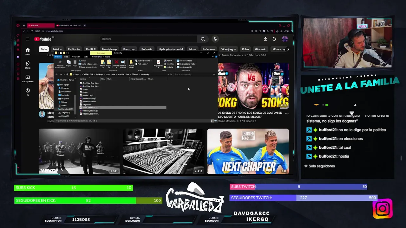The image size is (406, 228).
Task: Switch Explorer to large icons view
Action: coord(215,121)
